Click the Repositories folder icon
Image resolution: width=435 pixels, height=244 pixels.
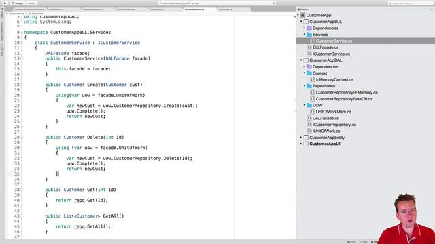point(309,86)
